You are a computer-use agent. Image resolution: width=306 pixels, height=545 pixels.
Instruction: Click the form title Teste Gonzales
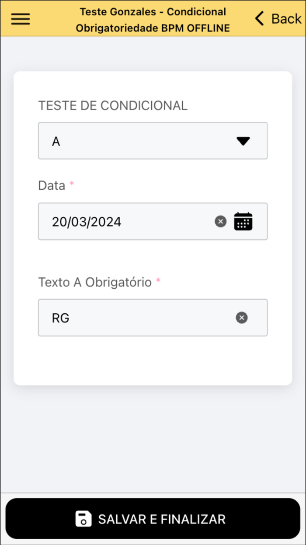153,12
